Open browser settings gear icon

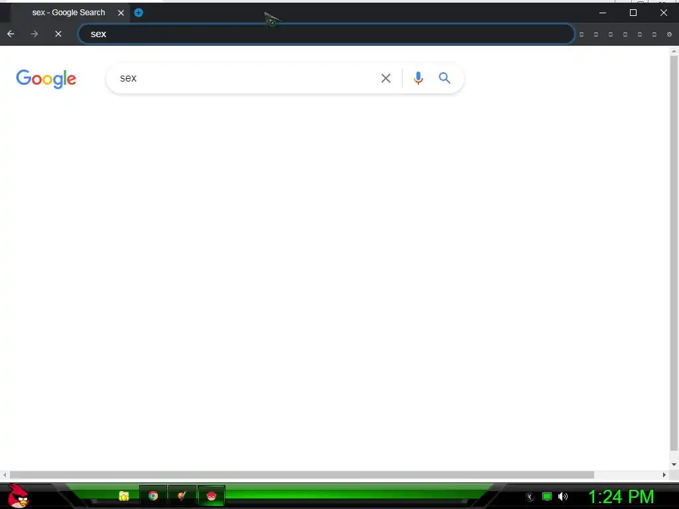[669, 34]
